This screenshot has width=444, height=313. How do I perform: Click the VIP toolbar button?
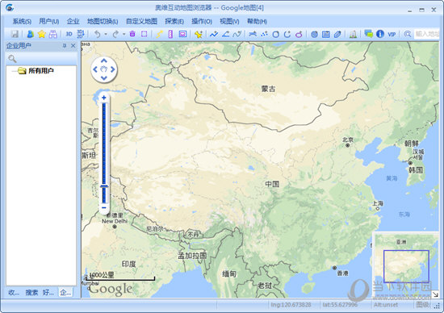tap(392, 34)
